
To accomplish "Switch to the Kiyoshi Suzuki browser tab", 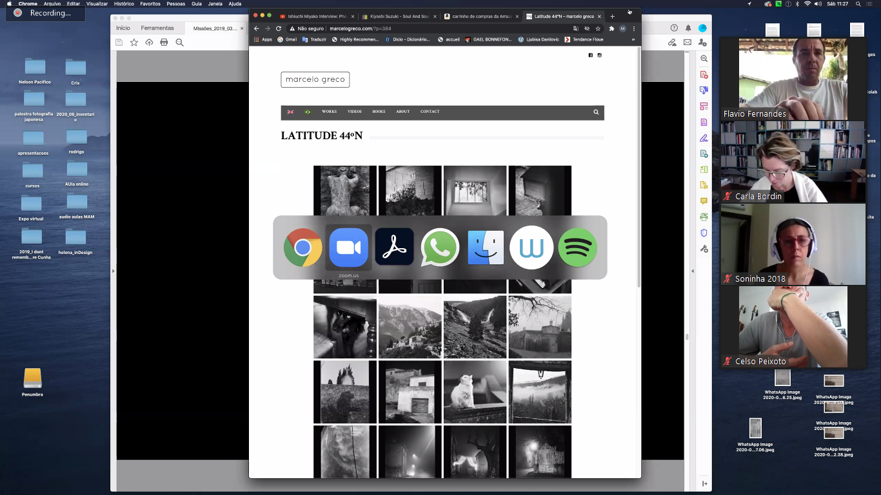I will [397, 16].
